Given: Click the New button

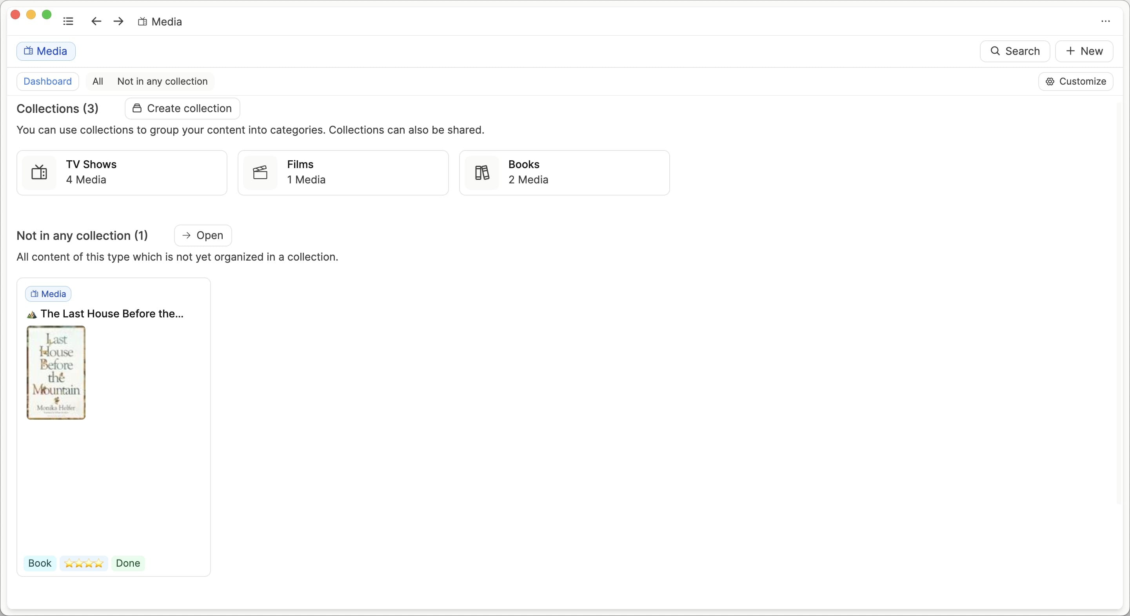Looking at the screenshot, I should pos(1084,51).
